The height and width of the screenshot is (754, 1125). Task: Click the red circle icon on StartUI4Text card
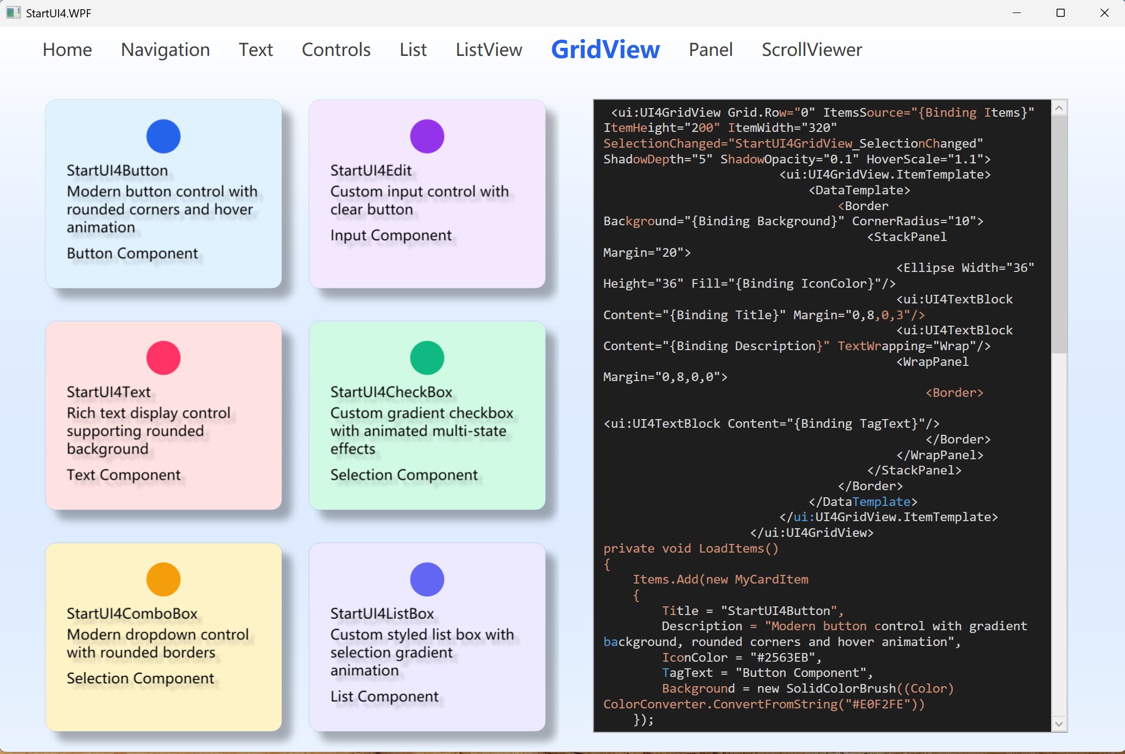163,358
